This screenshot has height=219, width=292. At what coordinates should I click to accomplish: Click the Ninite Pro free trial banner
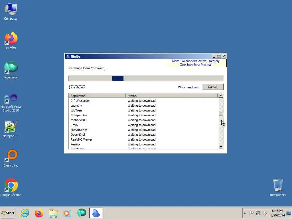coord(196,63)
